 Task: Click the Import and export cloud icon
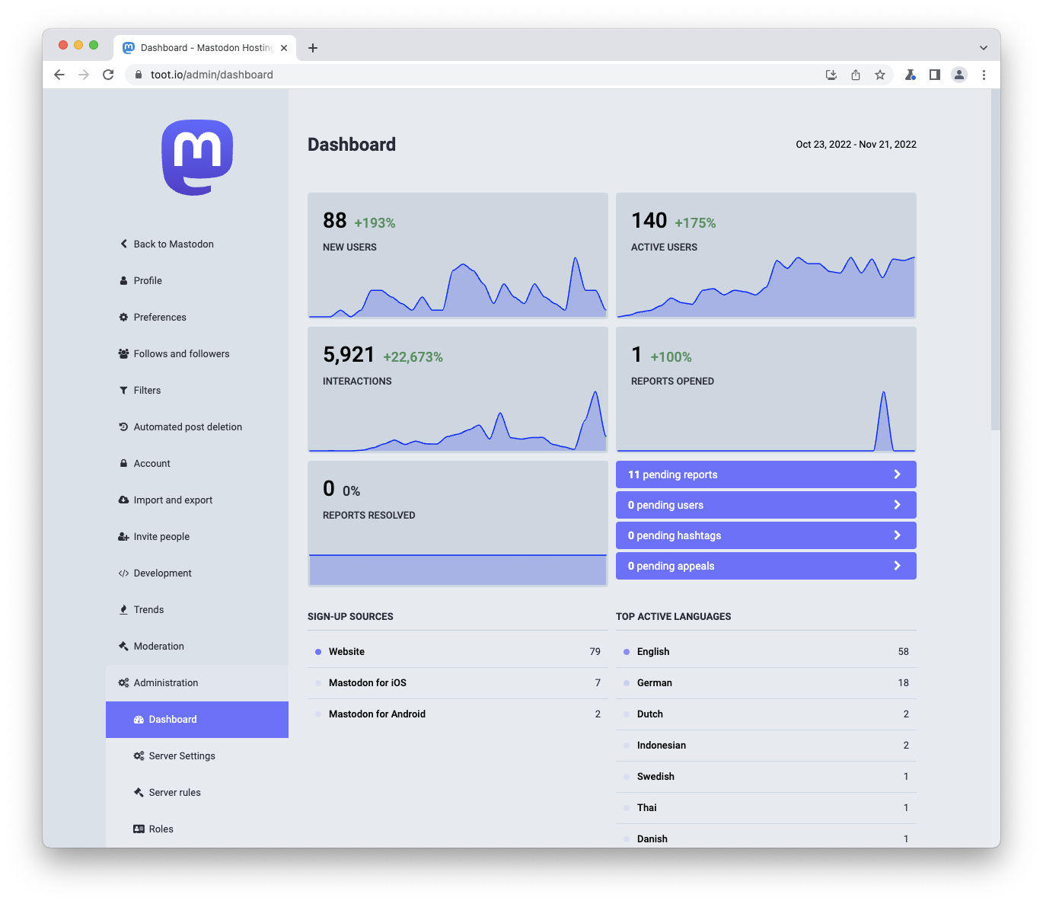[x=123, y=500]
